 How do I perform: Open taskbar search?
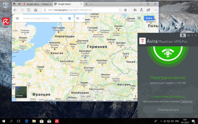point(11,121)
